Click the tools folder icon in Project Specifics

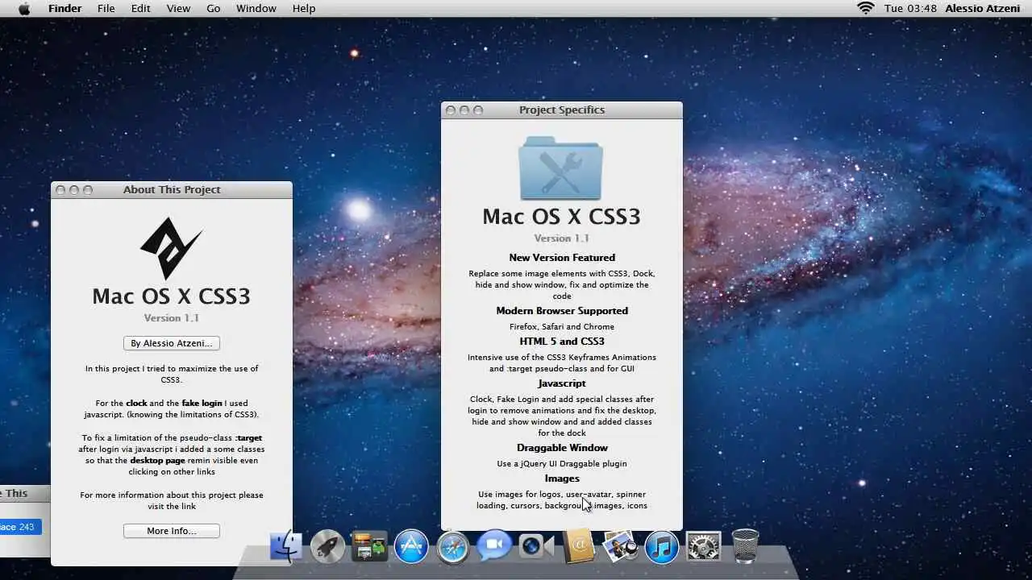pos(561,168)
